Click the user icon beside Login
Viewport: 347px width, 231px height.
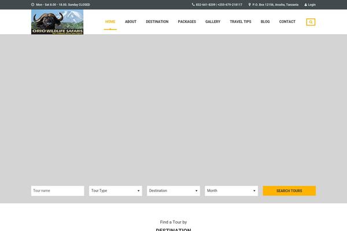click(305, 5)
